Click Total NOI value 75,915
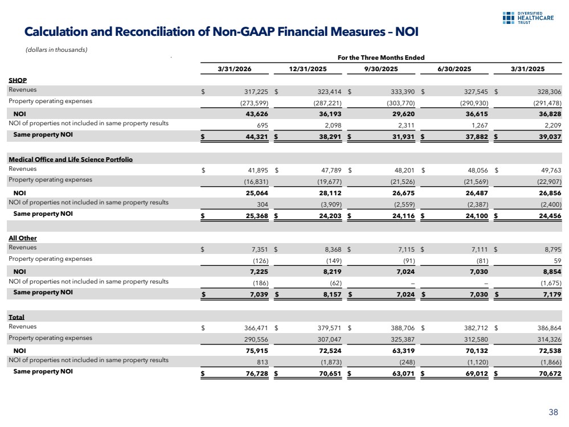This screenshot has height=427, width=569. [x=257, y=351]
